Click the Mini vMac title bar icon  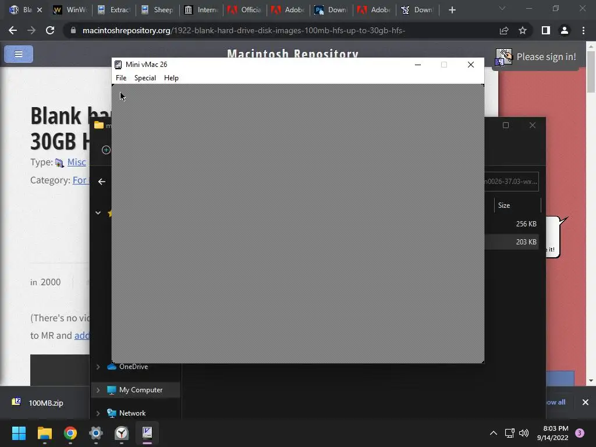coord(118,65)
